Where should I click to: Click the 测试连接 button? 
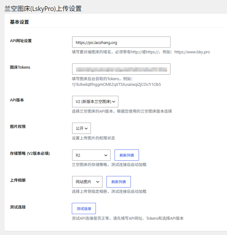84,208
